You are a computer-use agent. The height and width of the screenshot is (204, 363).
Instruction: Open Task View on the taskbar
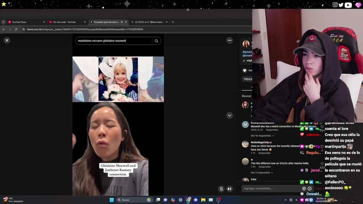coord(158,200)
